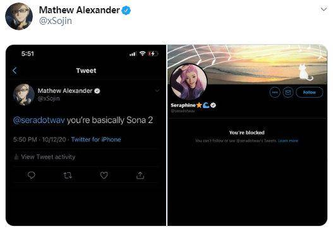The height and width of the screenshot is (229, 333).
Task: Open Seraphine's sunset beach banner image
Action: point(247,64)
